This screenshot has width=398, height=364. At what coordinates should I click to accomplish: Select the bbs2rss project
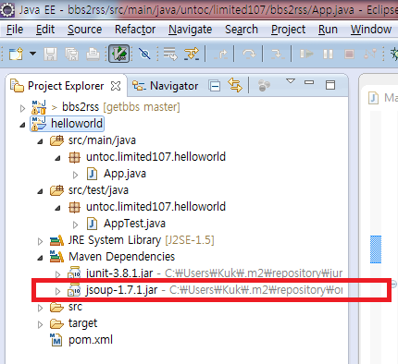106,107
